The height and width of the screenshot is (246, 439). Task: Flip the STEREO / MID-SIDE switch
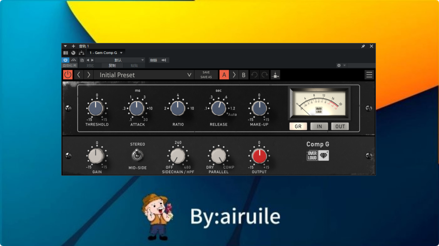point(137,155)
